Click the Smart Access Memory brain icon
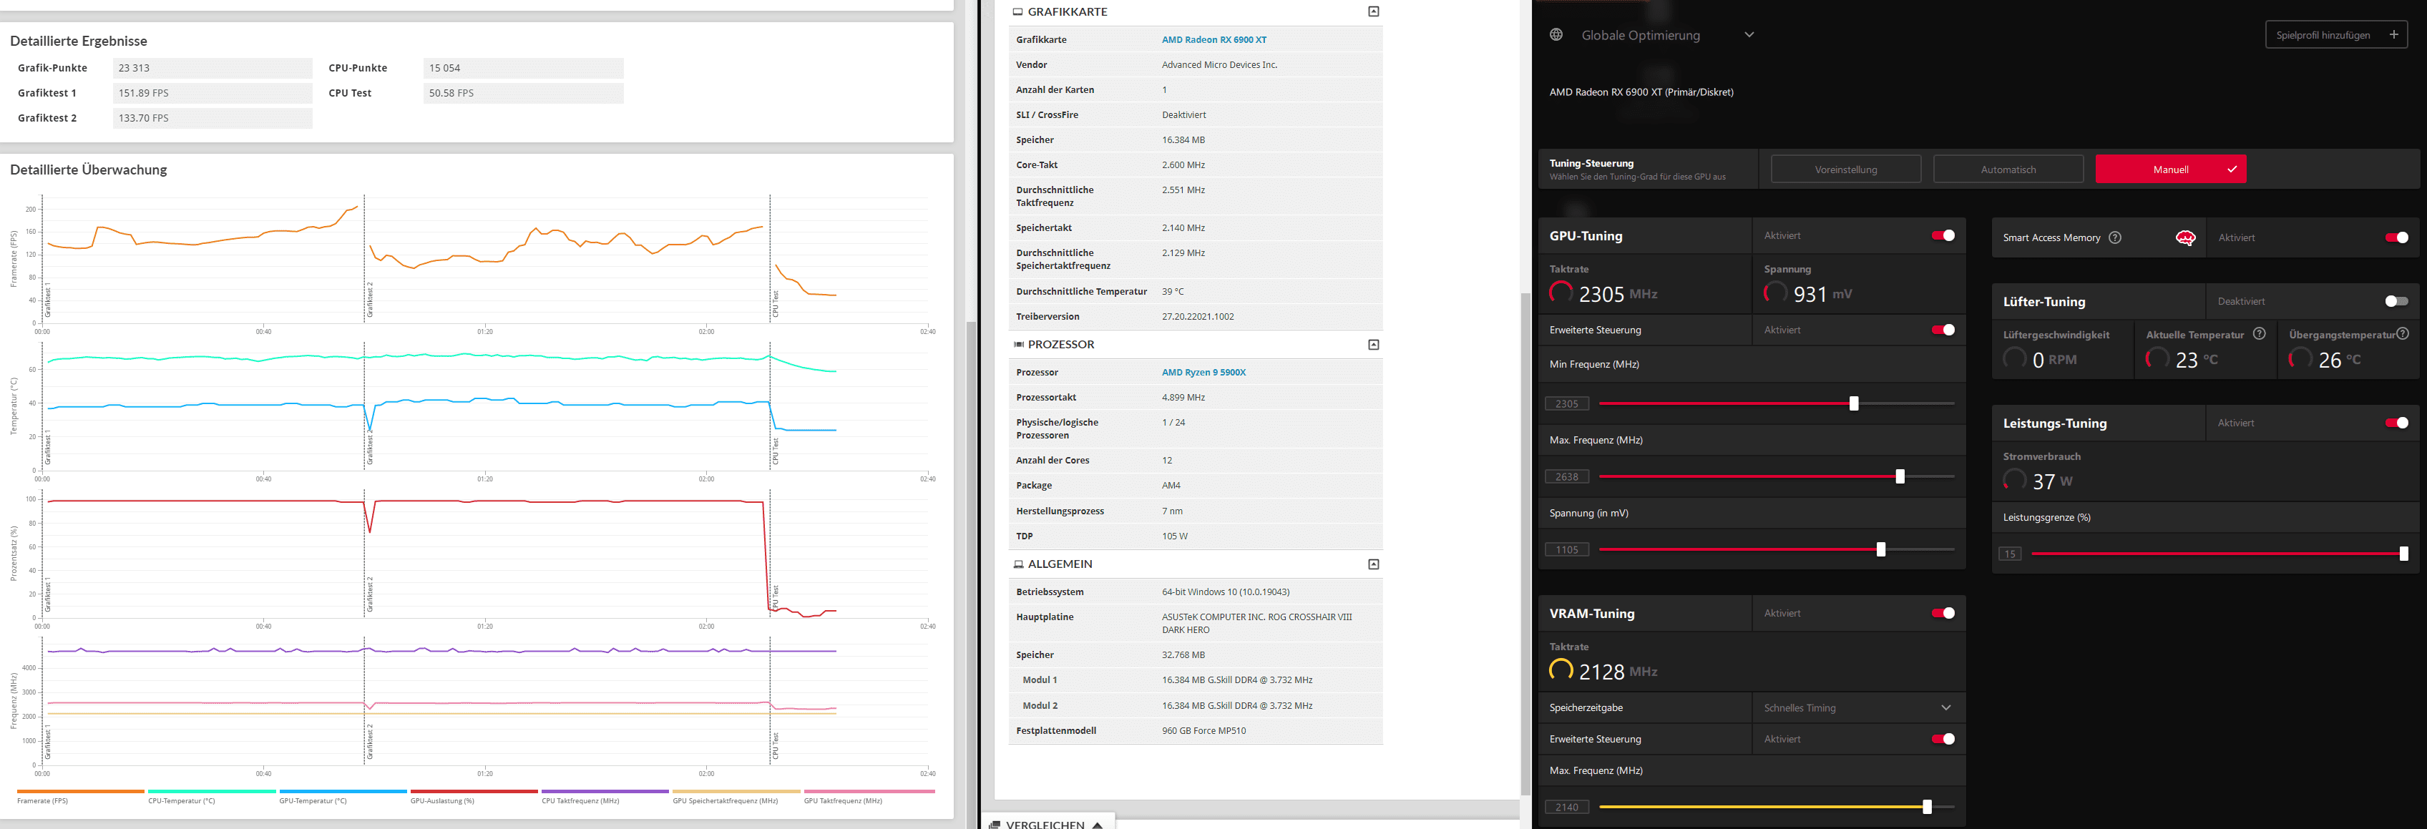The image size is (2427, 829). [2185, 237]
